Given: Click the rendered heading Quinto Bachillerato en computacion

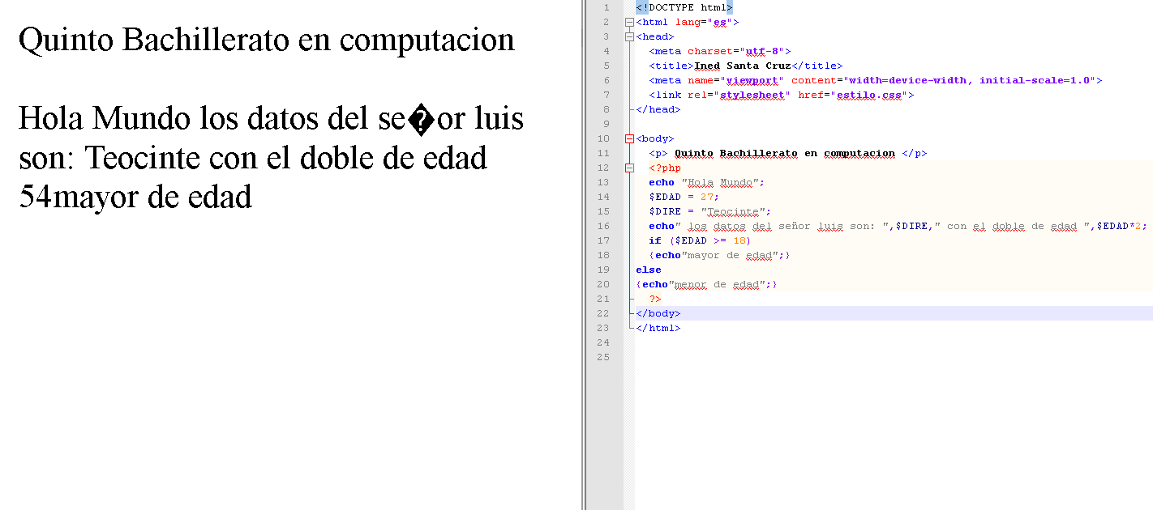Looking at the screenshot, I should pyautogui.click(x=267, y=40).
